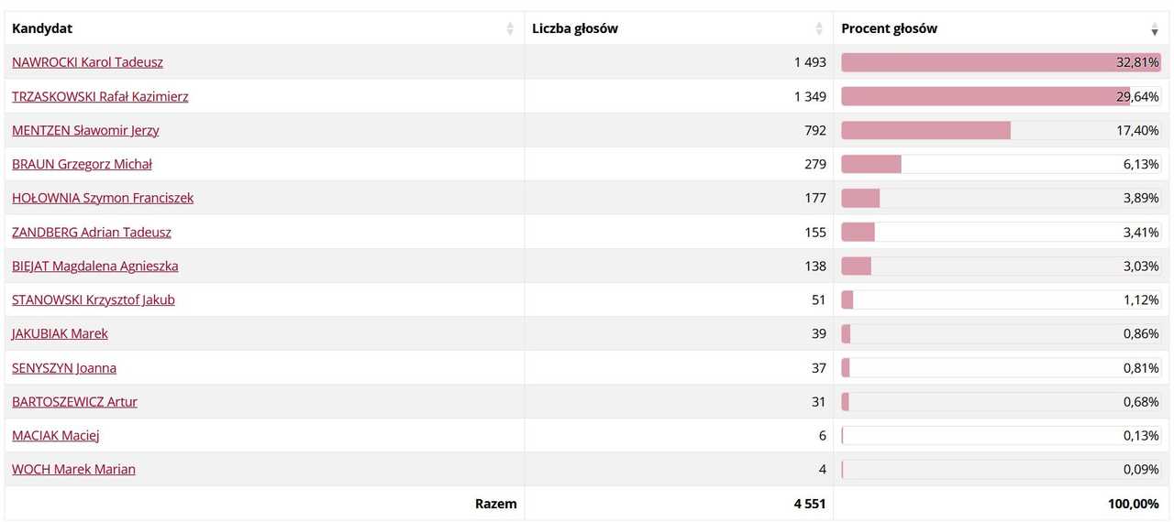Open BIEJAT Magdalena Agnieszka link
The height and width of the screenshot is (522, 1174).
click(x=95, y=266)
